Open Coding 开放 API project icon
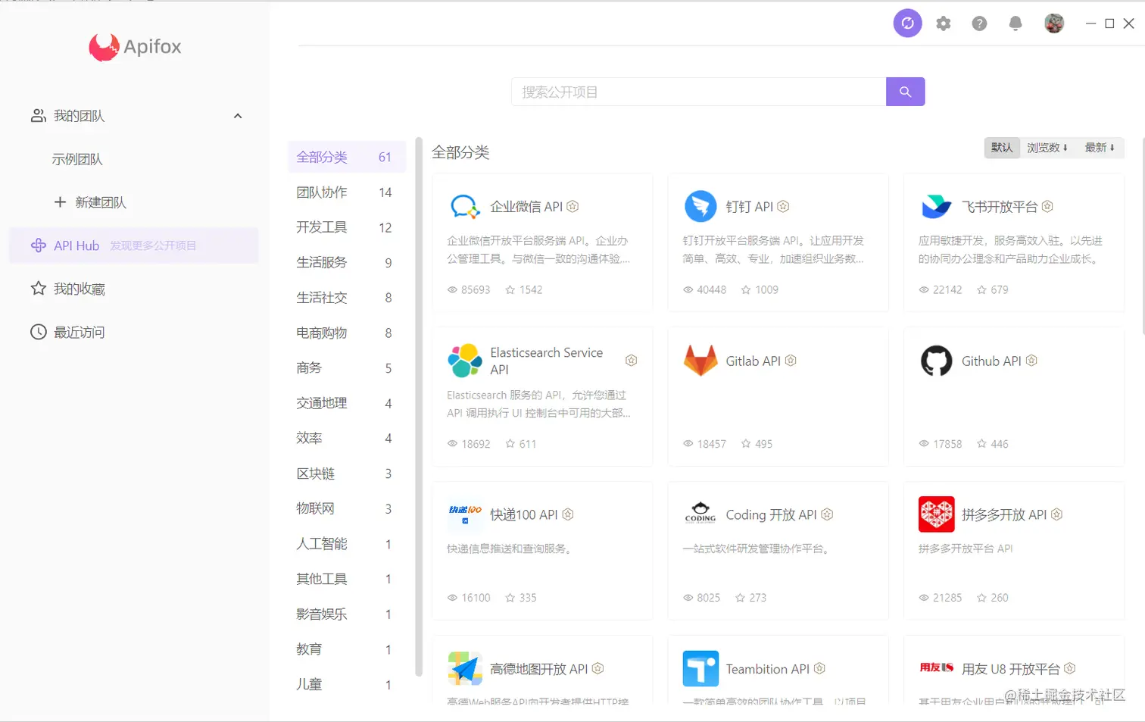1145x722 pixels. coord(700,514)
